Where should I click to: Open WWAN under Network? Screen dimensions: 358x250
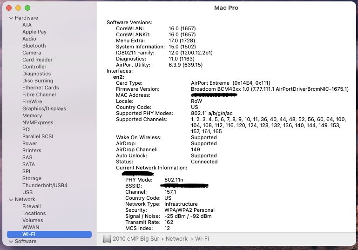(31, 227)
